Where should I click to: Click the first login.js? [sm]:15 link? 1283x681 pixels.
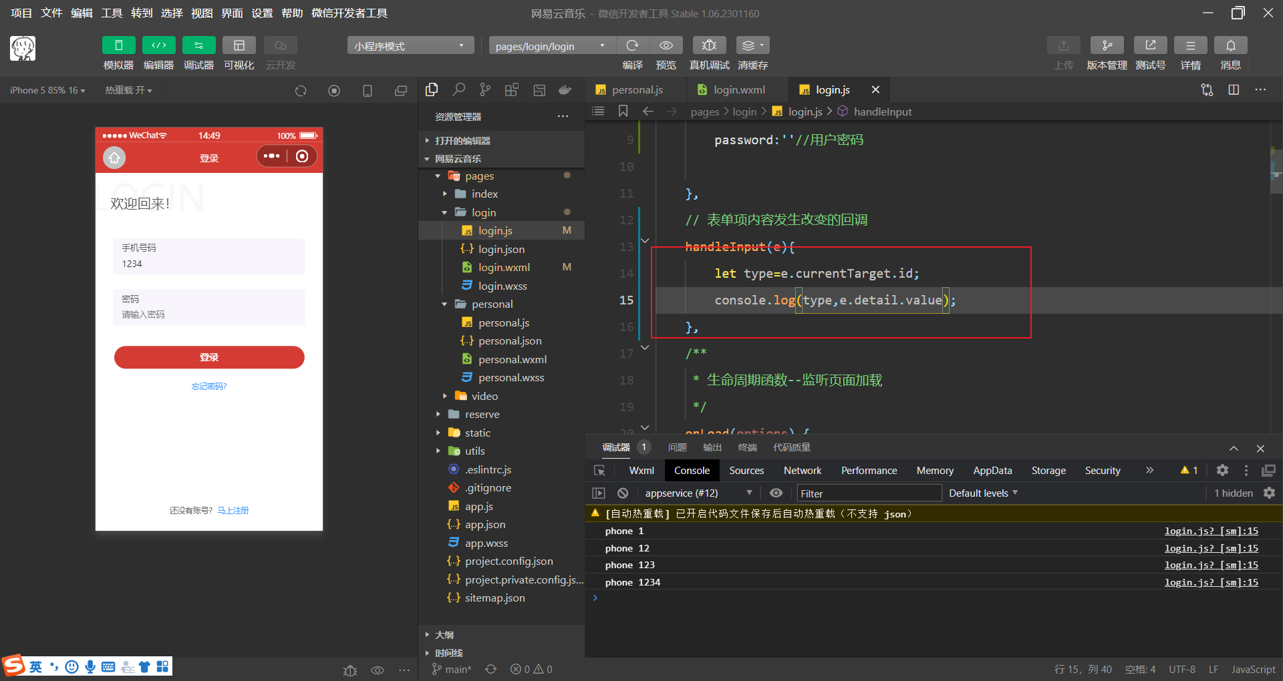coord(1211,531)
